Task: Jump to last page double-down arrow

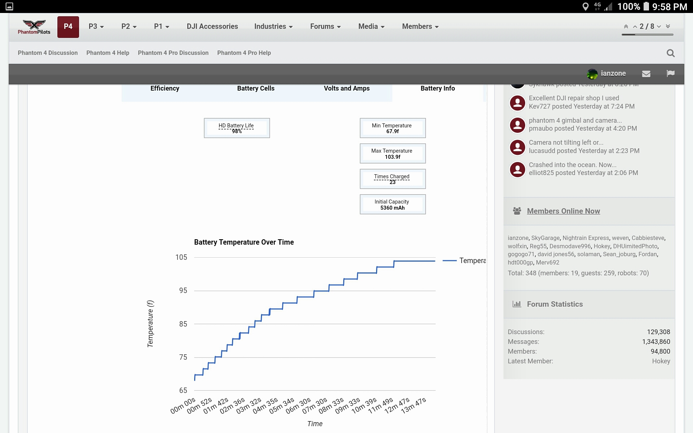Action: (x=668, y=26)
